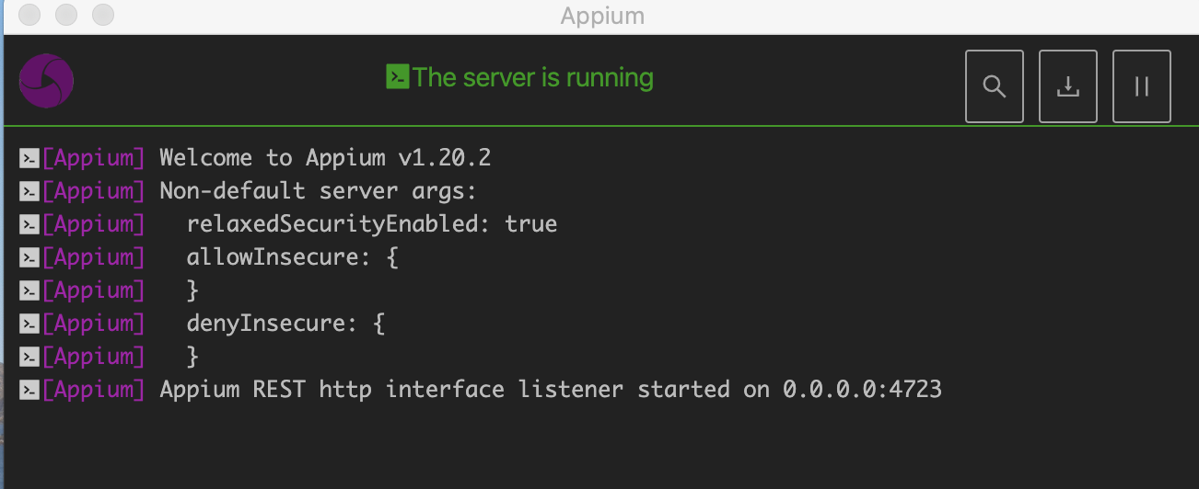Viewport: 1199px width, 489px height.
Task: Open the log search tool
Action: pos(994,86)
